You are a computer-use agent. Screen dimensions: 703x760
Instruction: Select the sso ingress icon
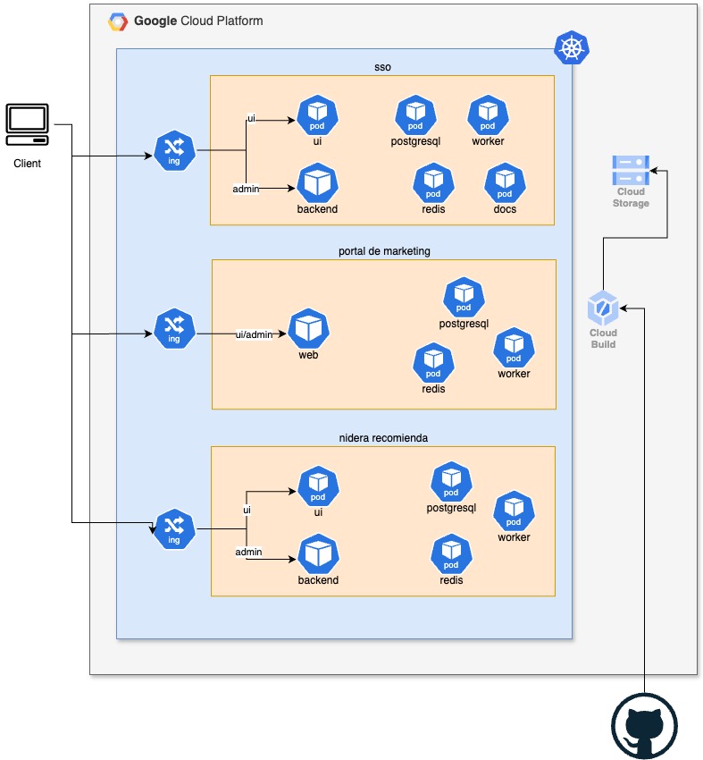pos(174,150)
